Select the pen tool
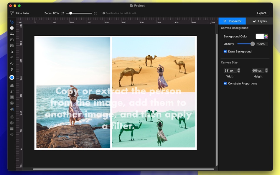This screenshot has height=175, width=280. (x=12, y=70)
